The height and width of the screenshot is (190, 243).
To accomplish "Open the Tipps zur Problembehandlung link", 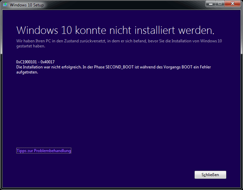I will click(x=44, y=151).
